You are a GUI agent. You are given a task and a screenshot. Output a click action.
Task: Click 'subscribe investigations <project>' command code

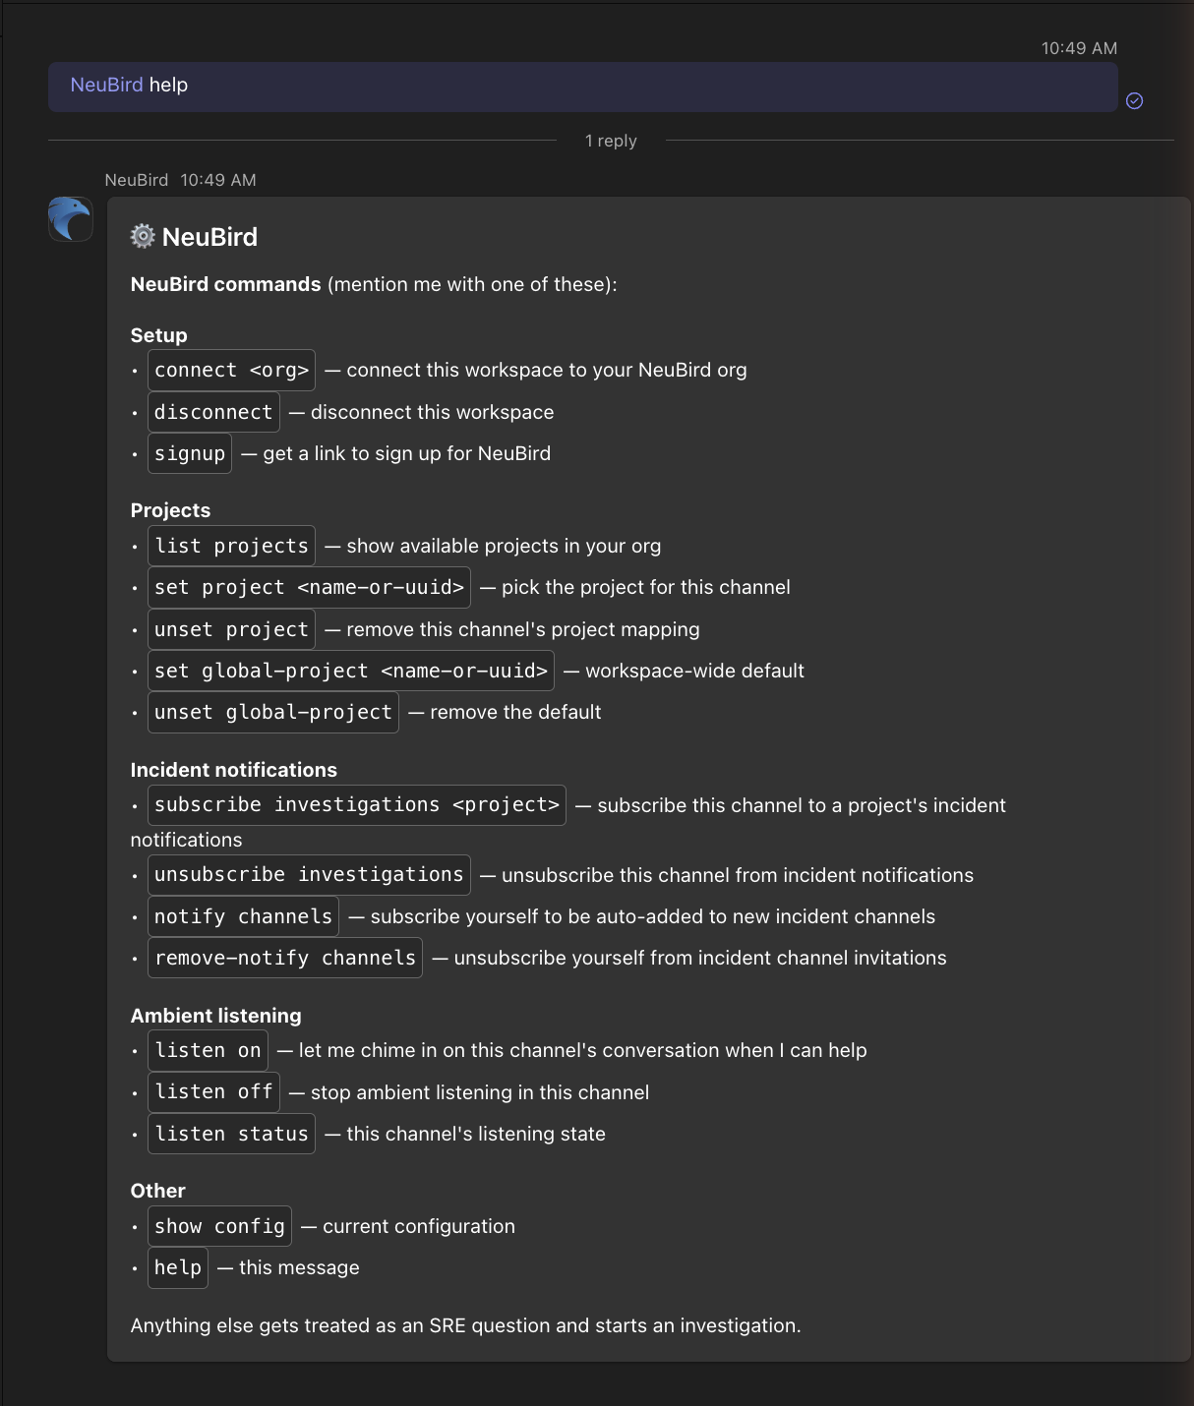click(x=357, y=805)
